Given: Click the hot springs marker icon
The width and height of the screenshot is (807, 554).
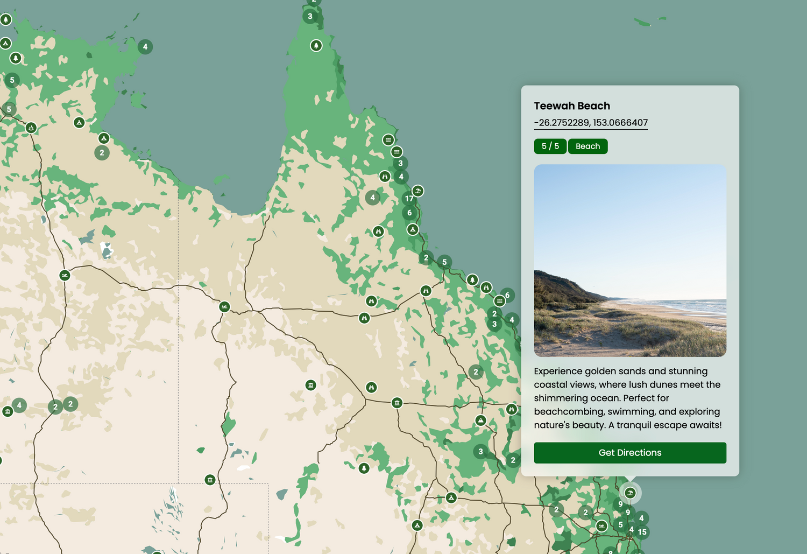Looking at the screenshot, I should tap(31, 128).
